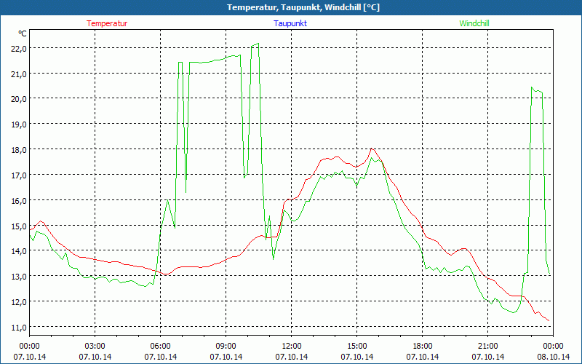This screenshot has width=582, height=364.
Task: Click the 21:00 time axis label
Action: point(487,347)
